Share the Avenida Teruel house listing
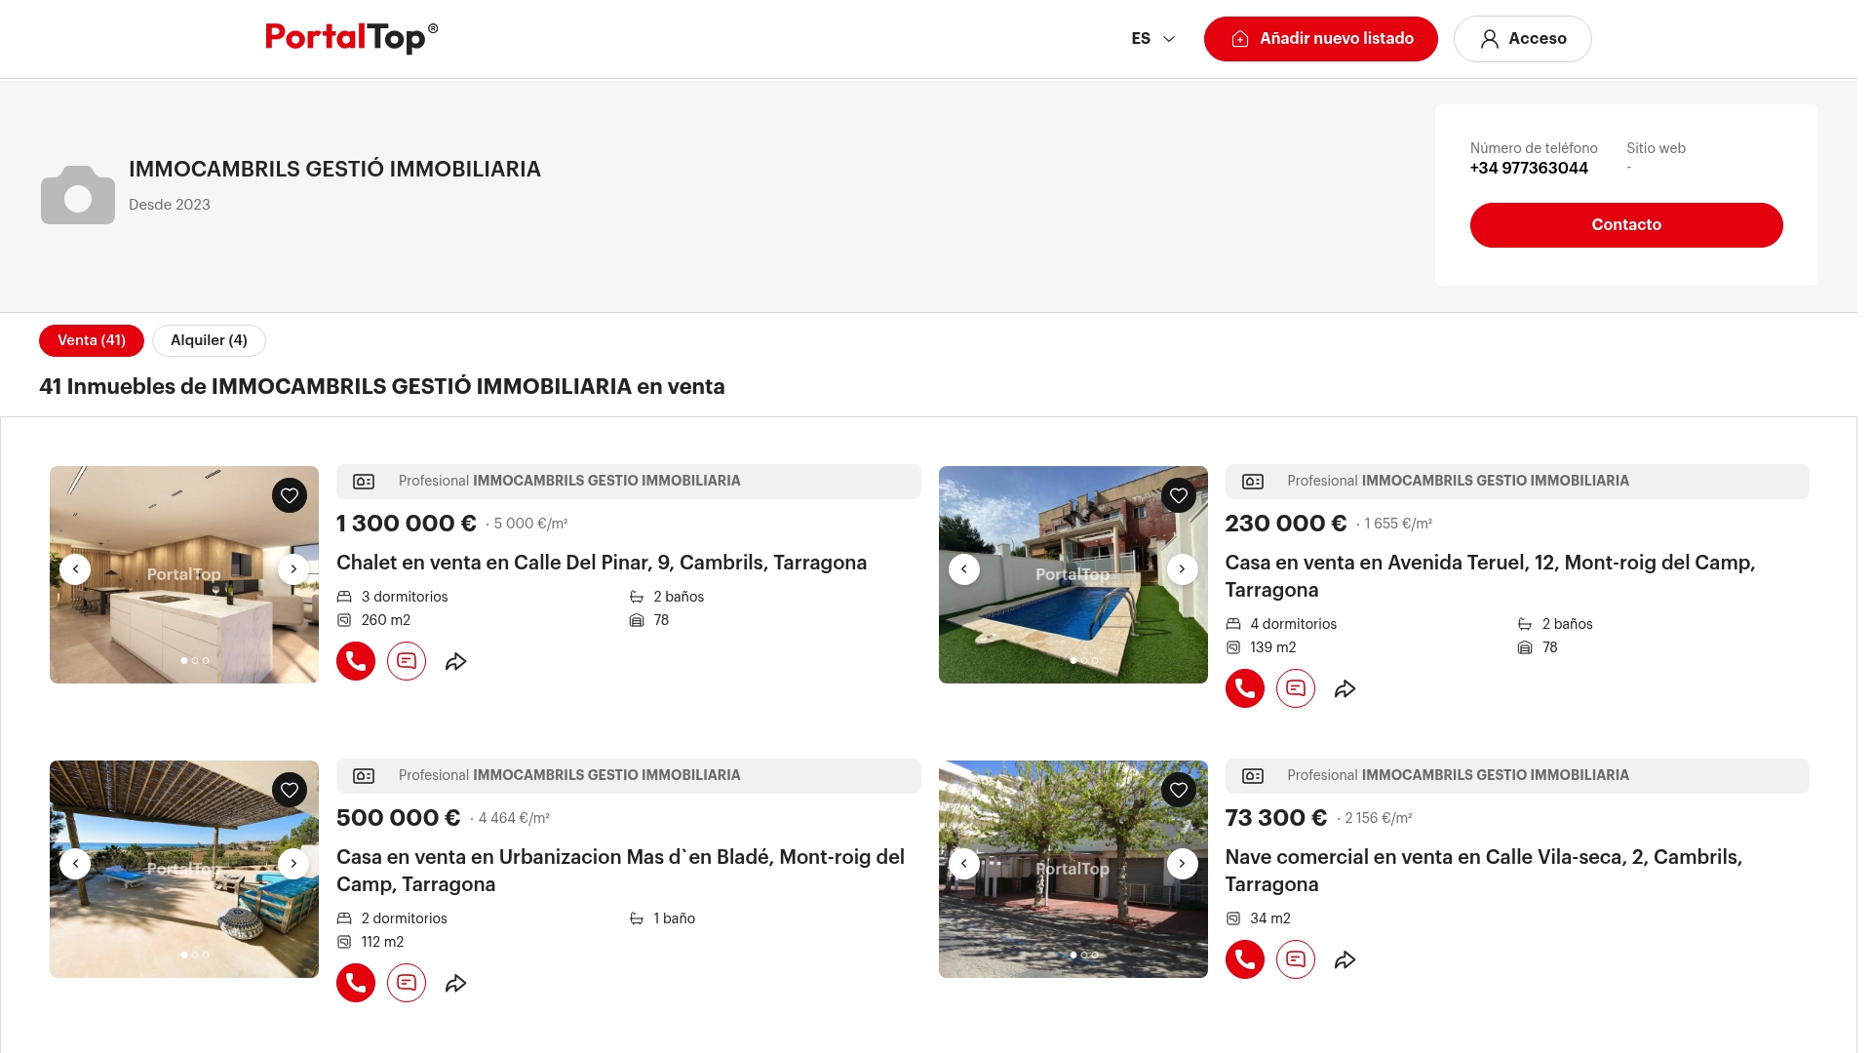Screen dimensions: 1872x1053 tap(1345, 689)
